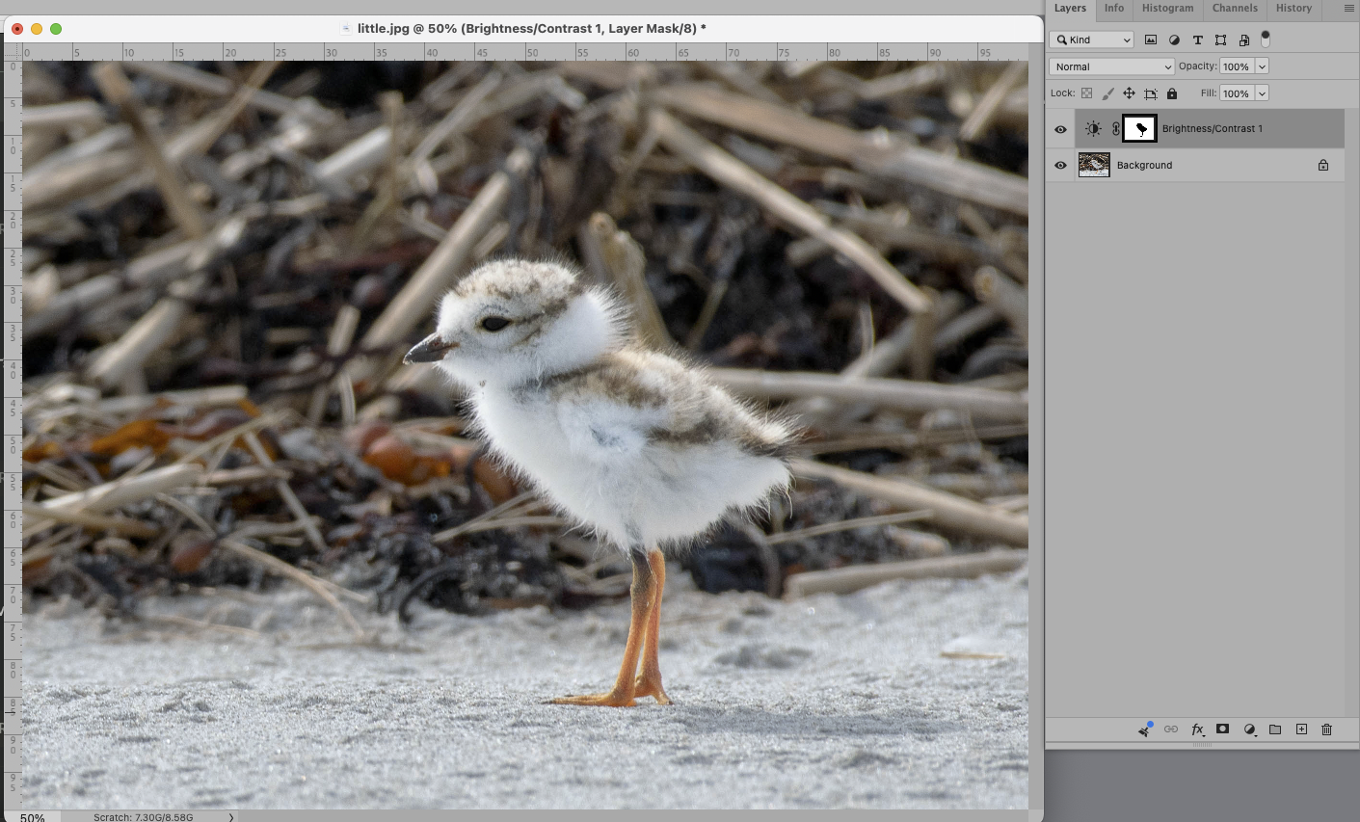Open the layer filter Kind dropdown
The height and width of the screenshot is (822, 1360).
[1091, 40]
